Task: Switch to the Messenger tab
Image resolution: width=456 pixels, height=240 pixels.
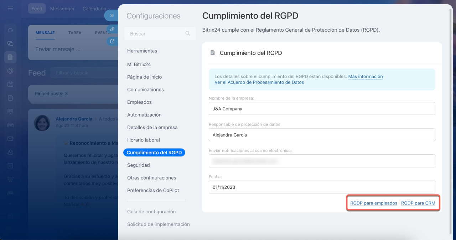Action: pos(62,9)
